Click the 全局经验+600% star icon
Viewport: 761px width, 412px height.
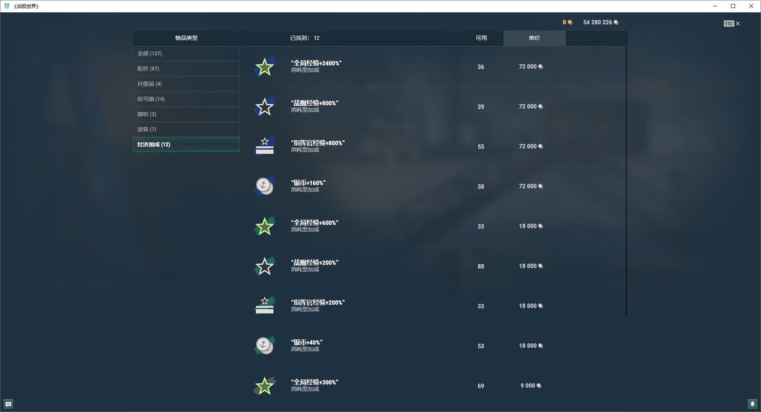264,226
